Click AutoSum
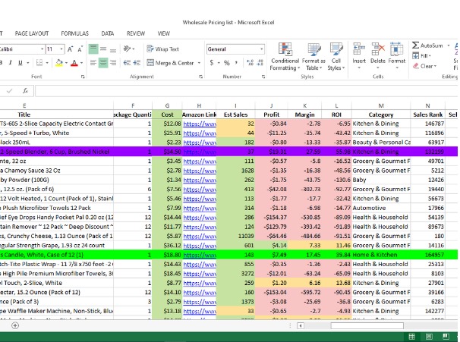The image size is (460, 342). [427, 45]
